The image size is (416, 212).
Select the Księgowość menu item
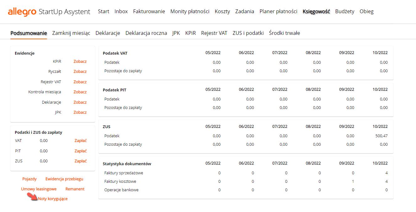point(316,11)
